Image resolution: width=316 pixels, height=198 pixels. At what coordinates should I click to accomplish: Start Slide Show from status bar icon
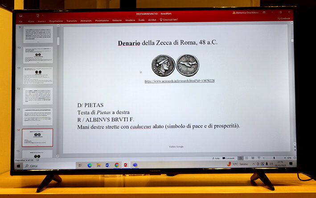(259, 158)
